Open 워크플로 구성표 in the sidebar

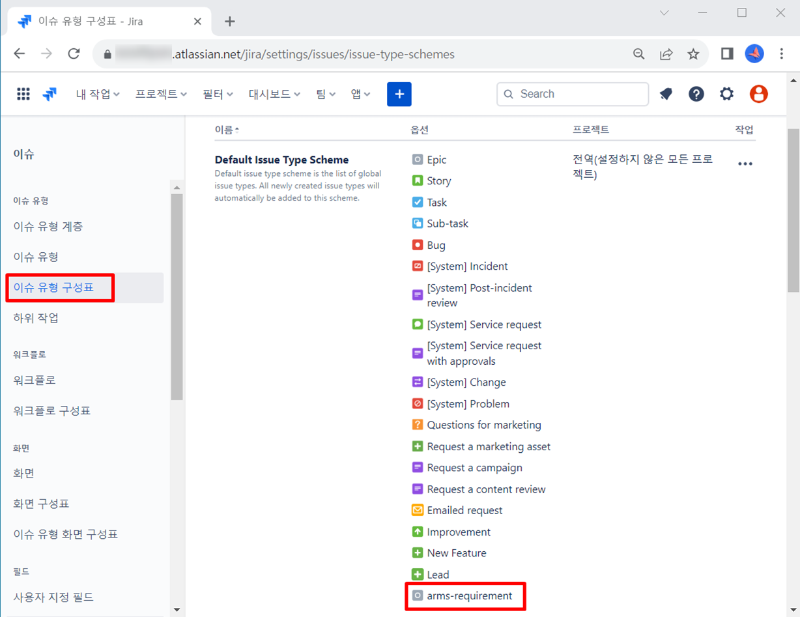[x=52, y=410]
